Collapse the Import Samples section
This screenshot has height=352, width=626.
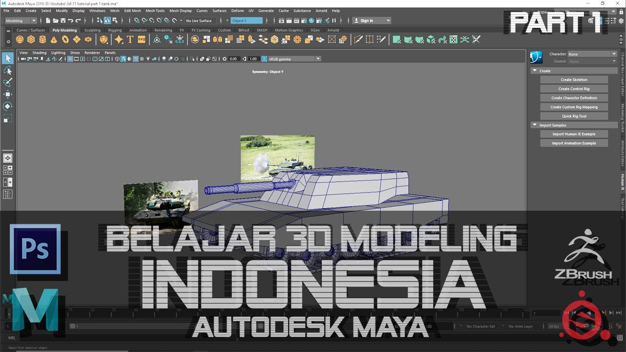[x=535, y=125]
